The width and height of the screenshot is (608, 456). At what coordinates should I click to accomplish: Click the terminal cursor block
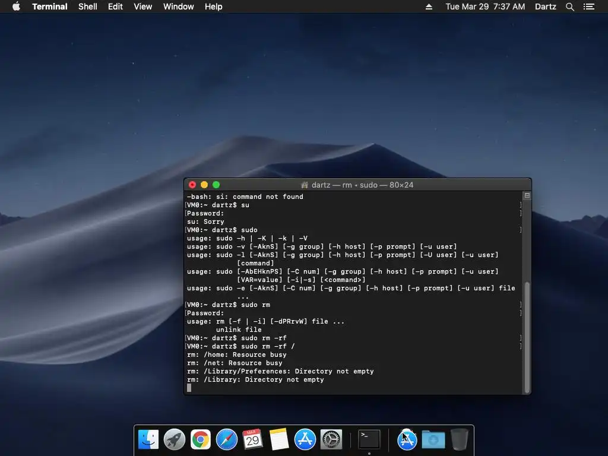click(x=189, y=388)
